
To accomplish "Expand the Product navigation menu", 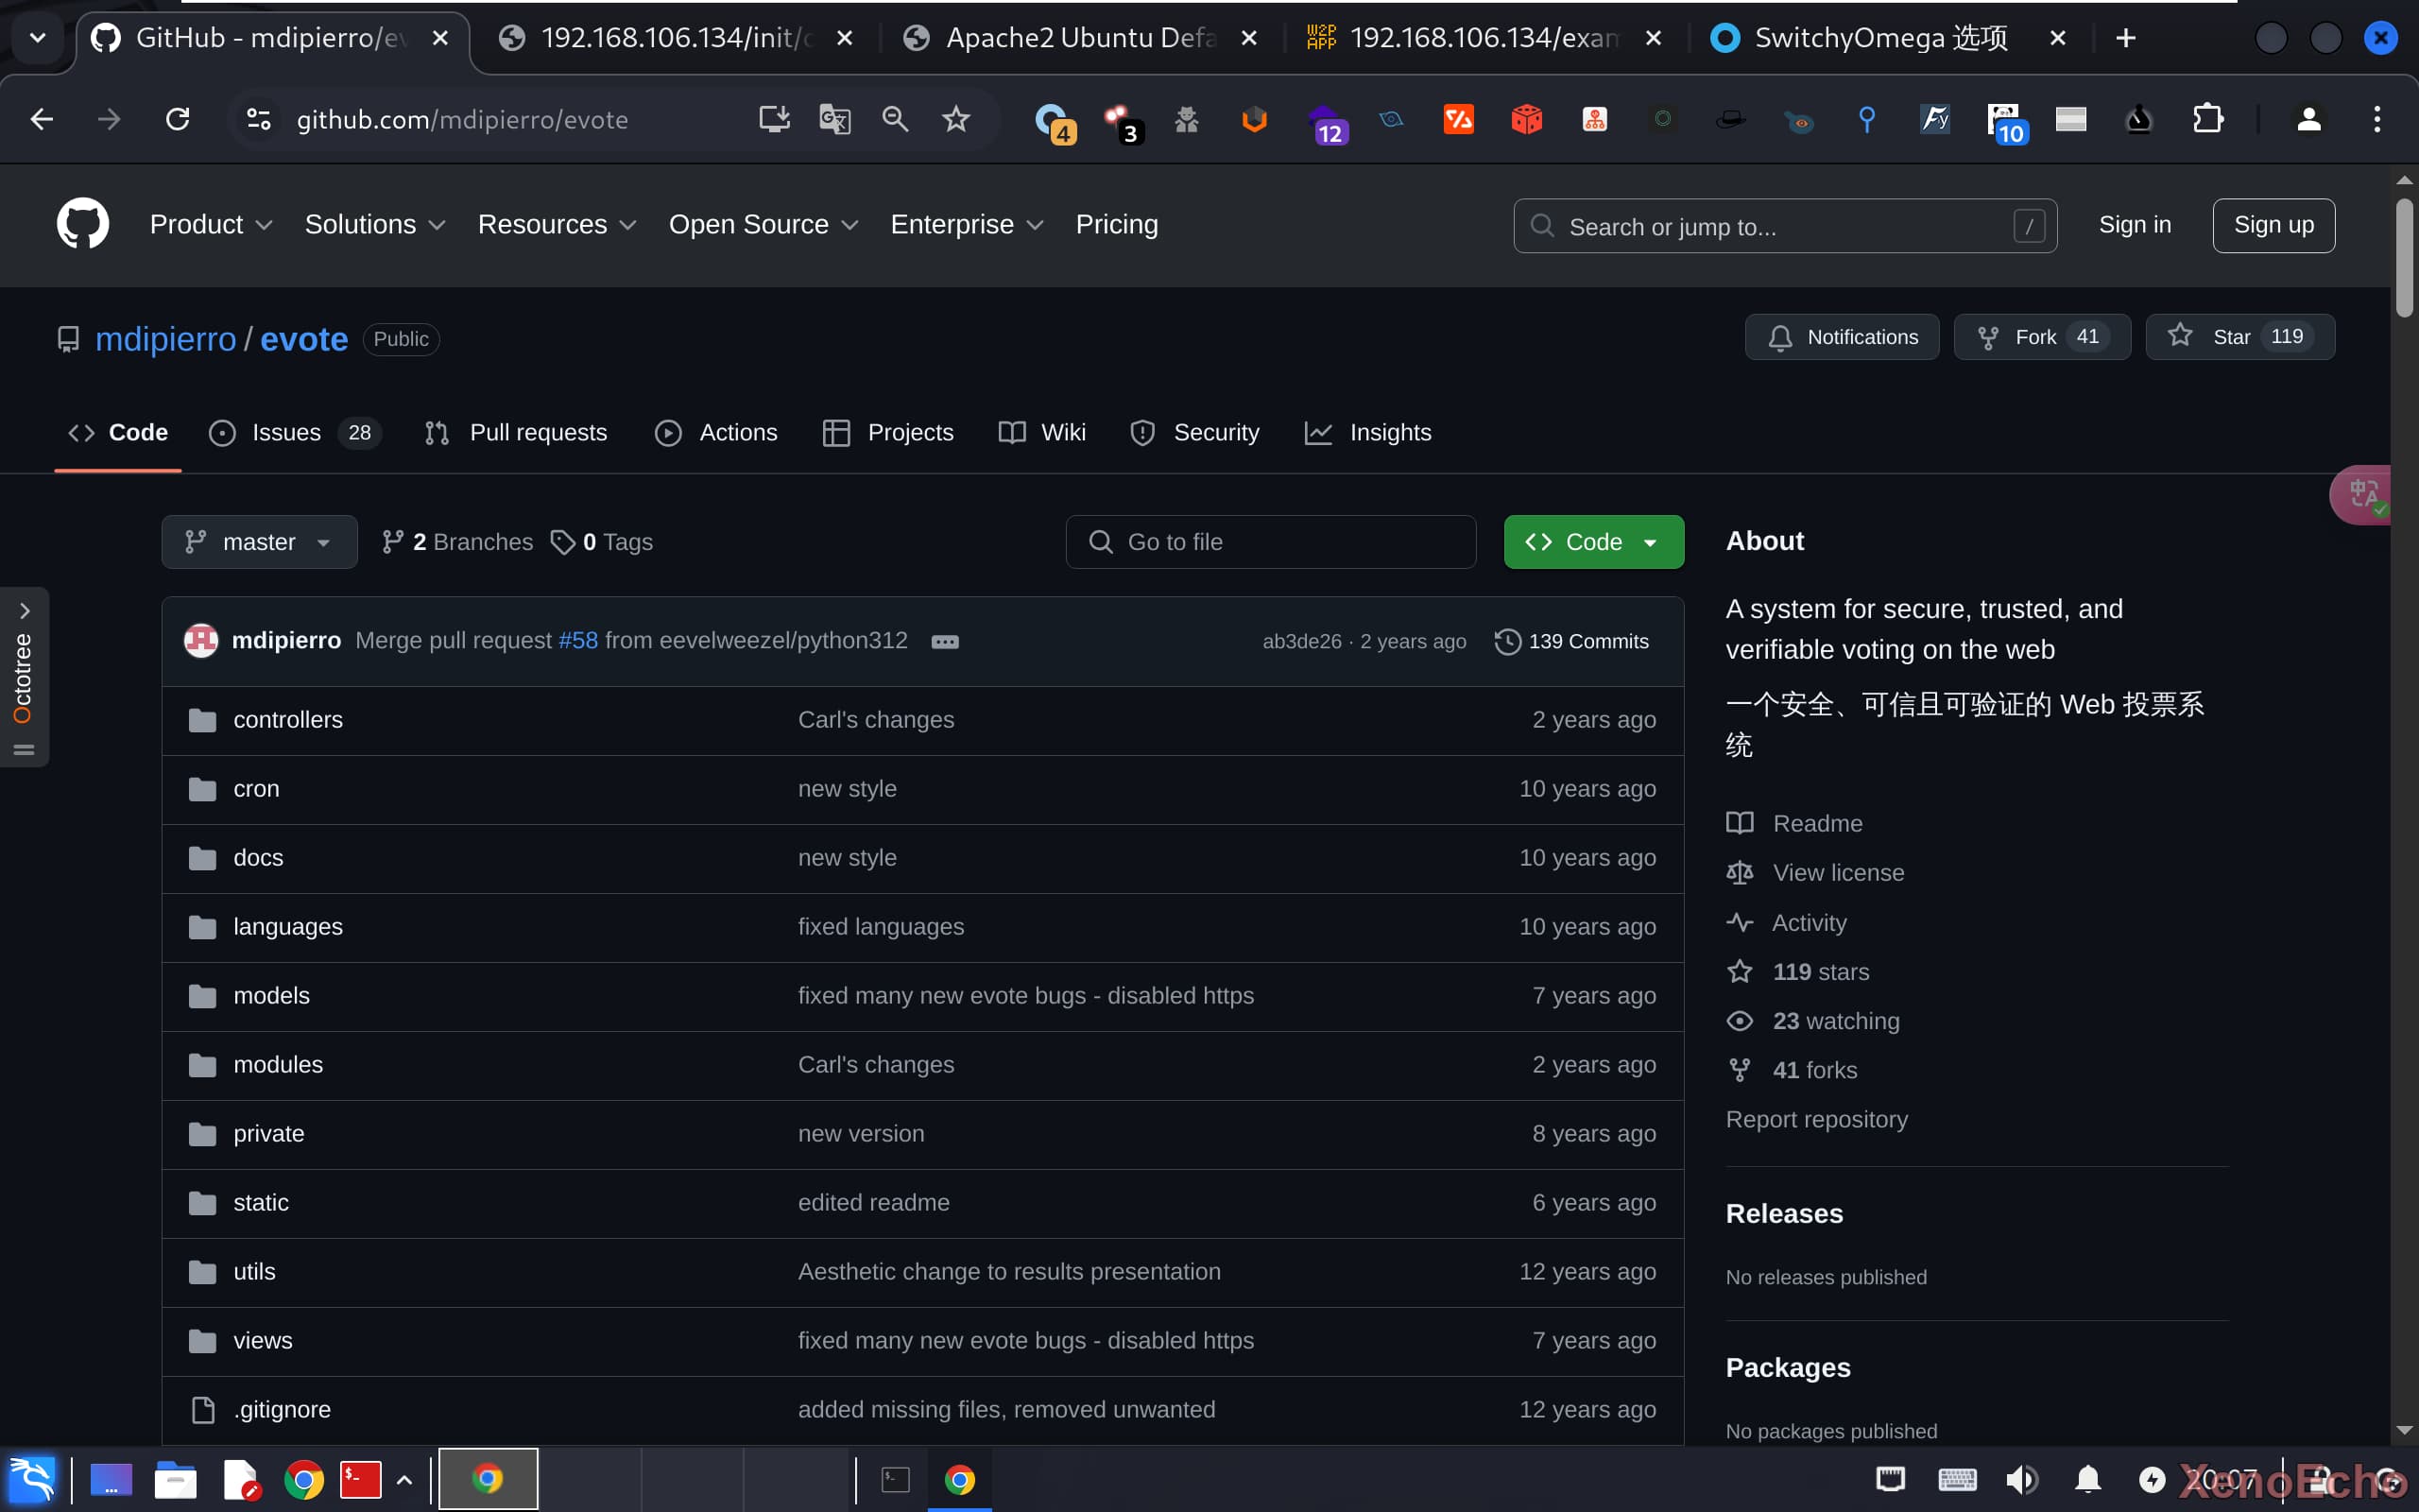I will [x=210, y=225].
